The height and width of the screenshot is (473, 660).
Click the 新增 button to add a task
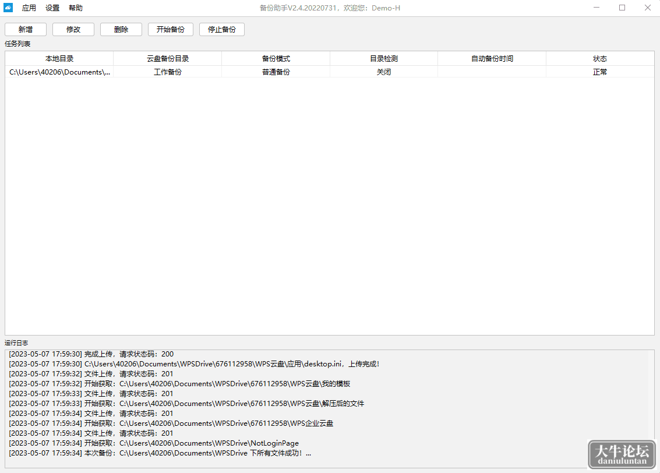[26, 30]
